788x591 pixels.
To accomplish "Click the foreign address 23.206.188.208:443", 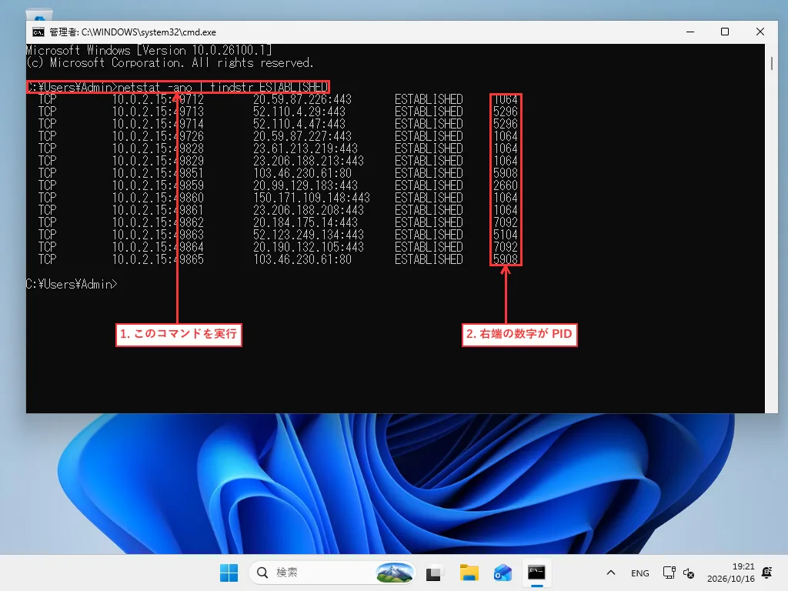I will tap(308, 210).
